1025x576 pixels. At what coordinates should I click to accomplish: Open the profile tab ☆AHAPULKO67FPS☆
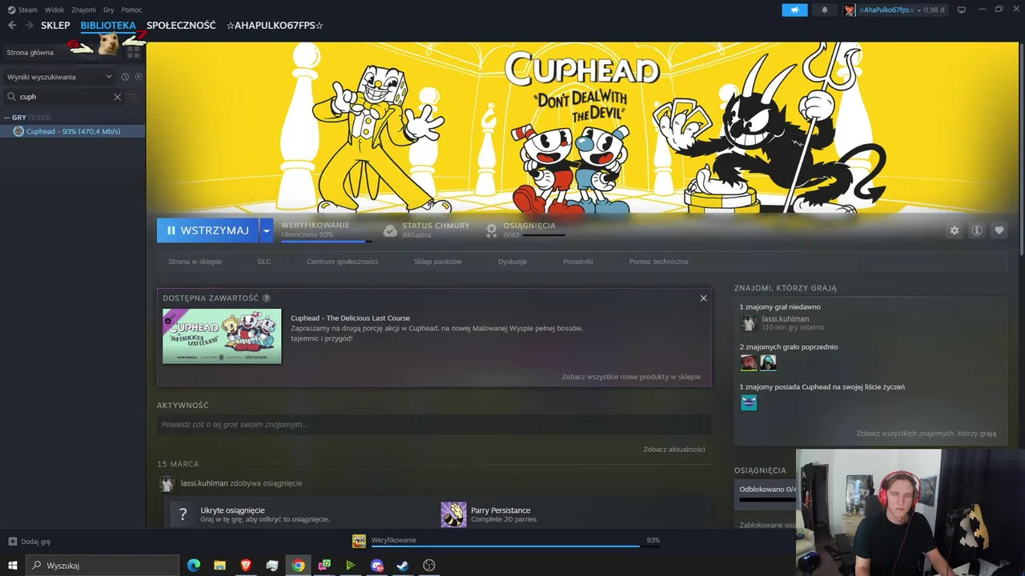click(x=275, y=26)
